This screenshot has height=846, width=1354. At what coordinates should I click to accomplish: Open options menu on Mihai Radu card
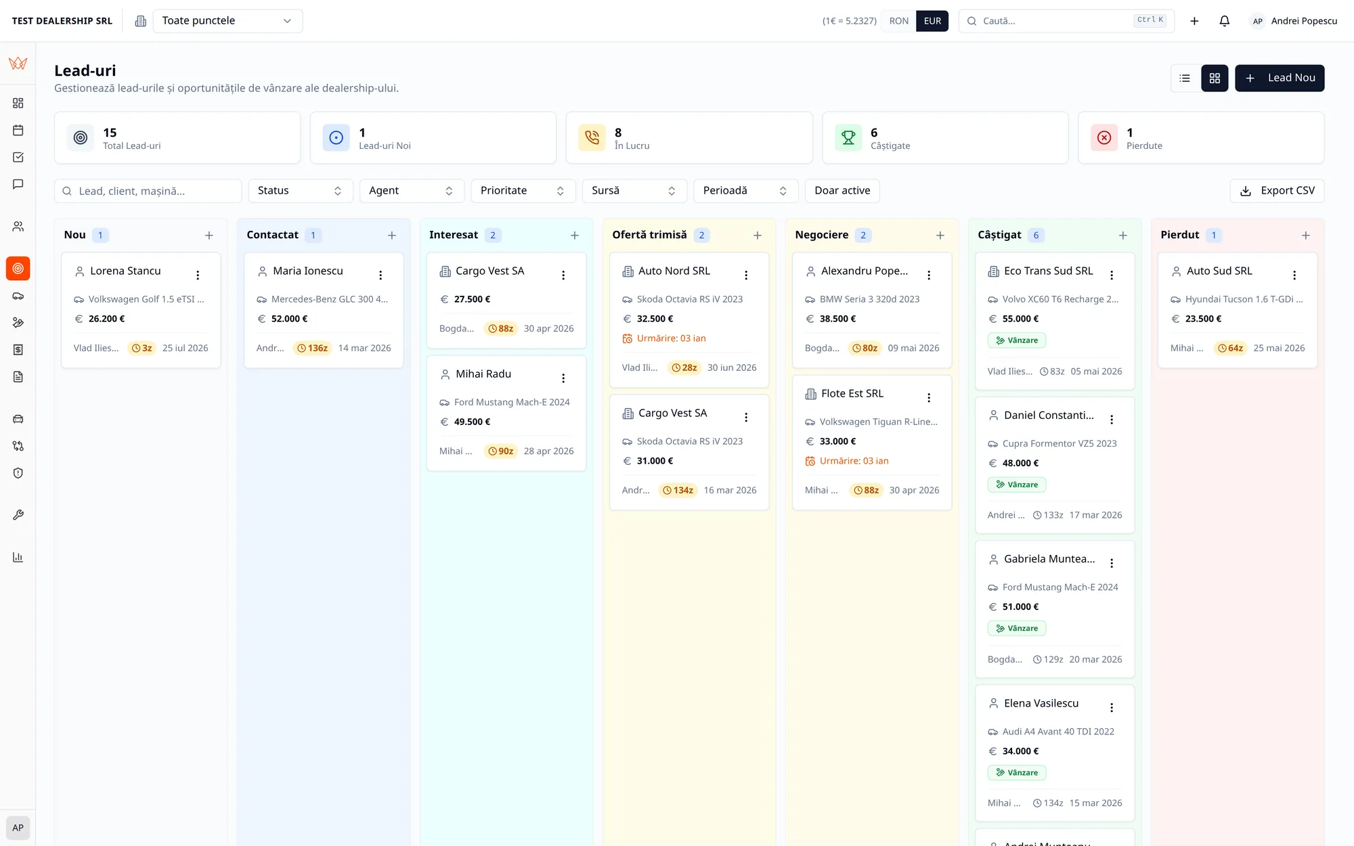563,378
